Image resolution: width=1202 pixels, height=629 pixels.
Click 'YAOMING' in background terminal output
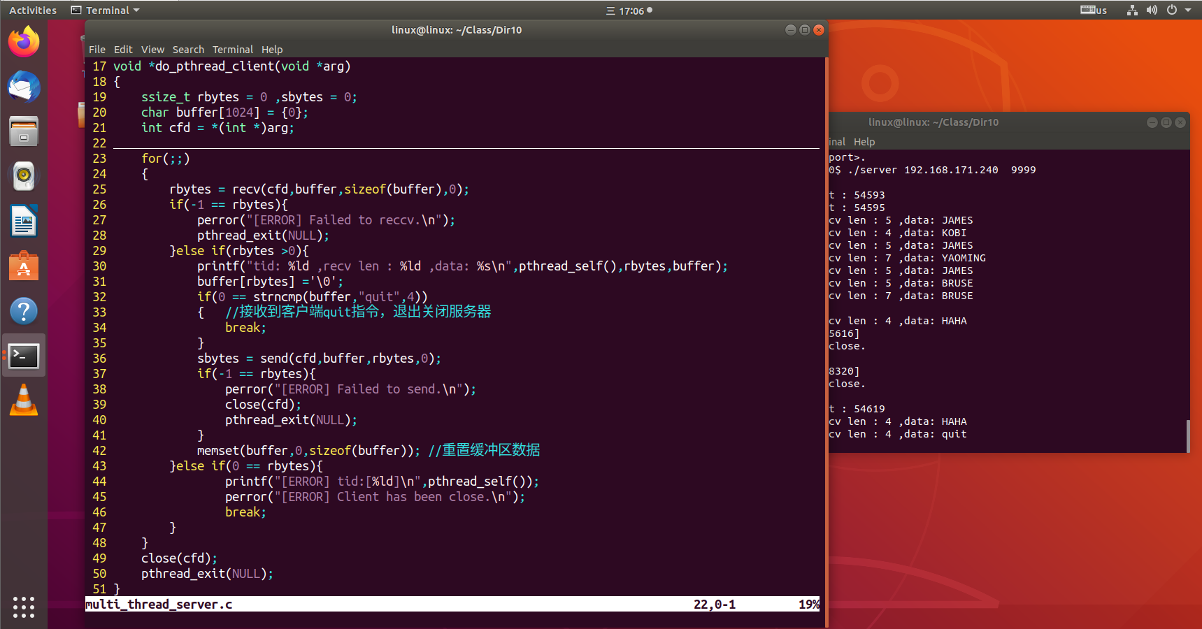coord(964,258)
